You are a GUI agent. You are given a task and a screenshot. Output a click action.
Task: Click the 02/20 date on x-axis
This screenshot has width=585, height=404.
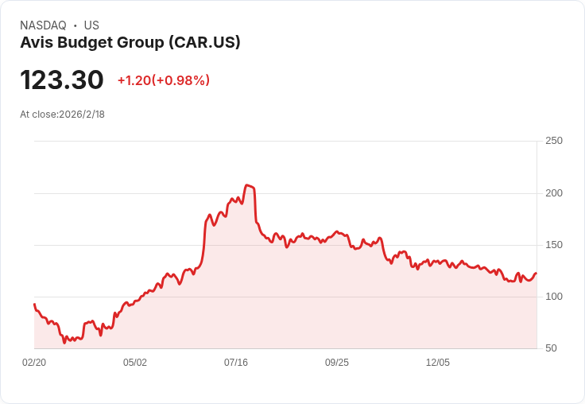(x=34, y=363)
